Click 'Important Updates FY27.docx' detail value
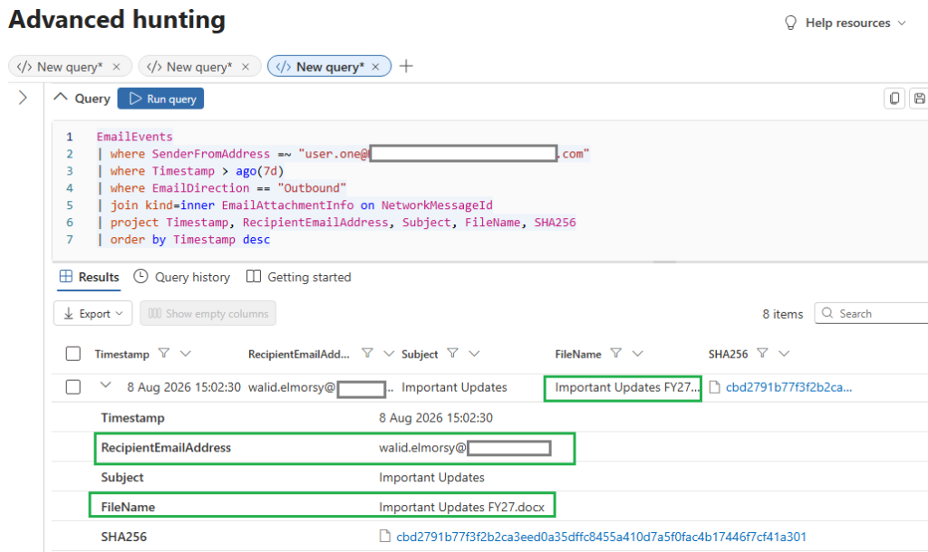The height and width of the screenshot is (552, 928). click(x=461, y=507)
